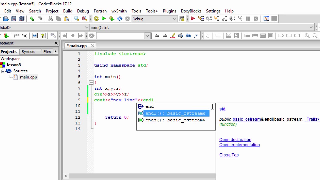Redo the last undone edit
Screen dimensions: 320x180
click(x=40, y=19)
